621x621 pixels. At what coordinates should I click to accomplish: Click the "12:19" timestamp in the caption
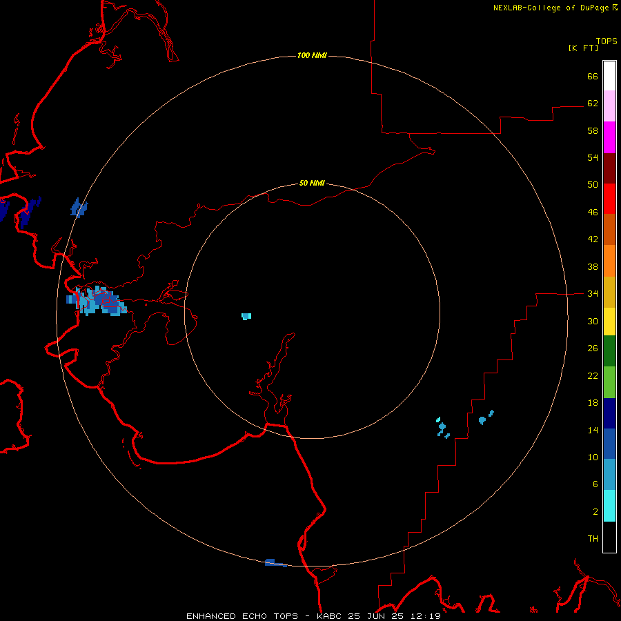(x=426, y=616)
